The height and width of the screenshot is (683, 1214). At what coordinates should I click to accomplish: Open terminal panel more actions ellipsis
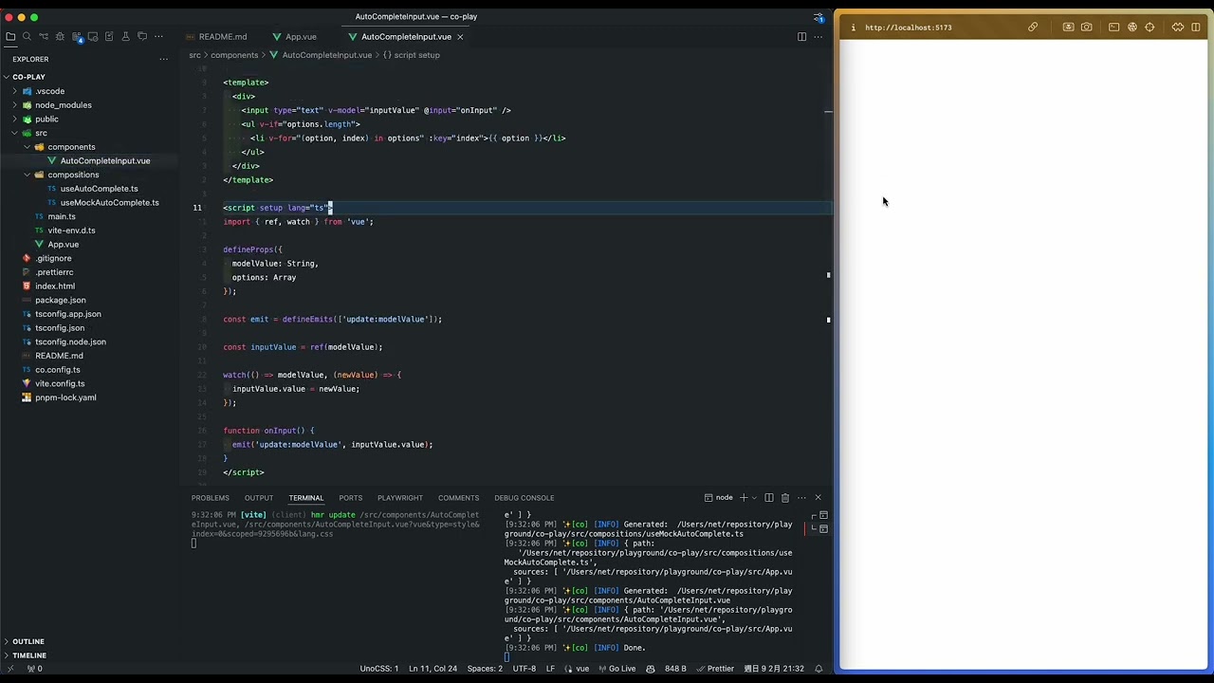pyautogui.click(x=801, y=497)
